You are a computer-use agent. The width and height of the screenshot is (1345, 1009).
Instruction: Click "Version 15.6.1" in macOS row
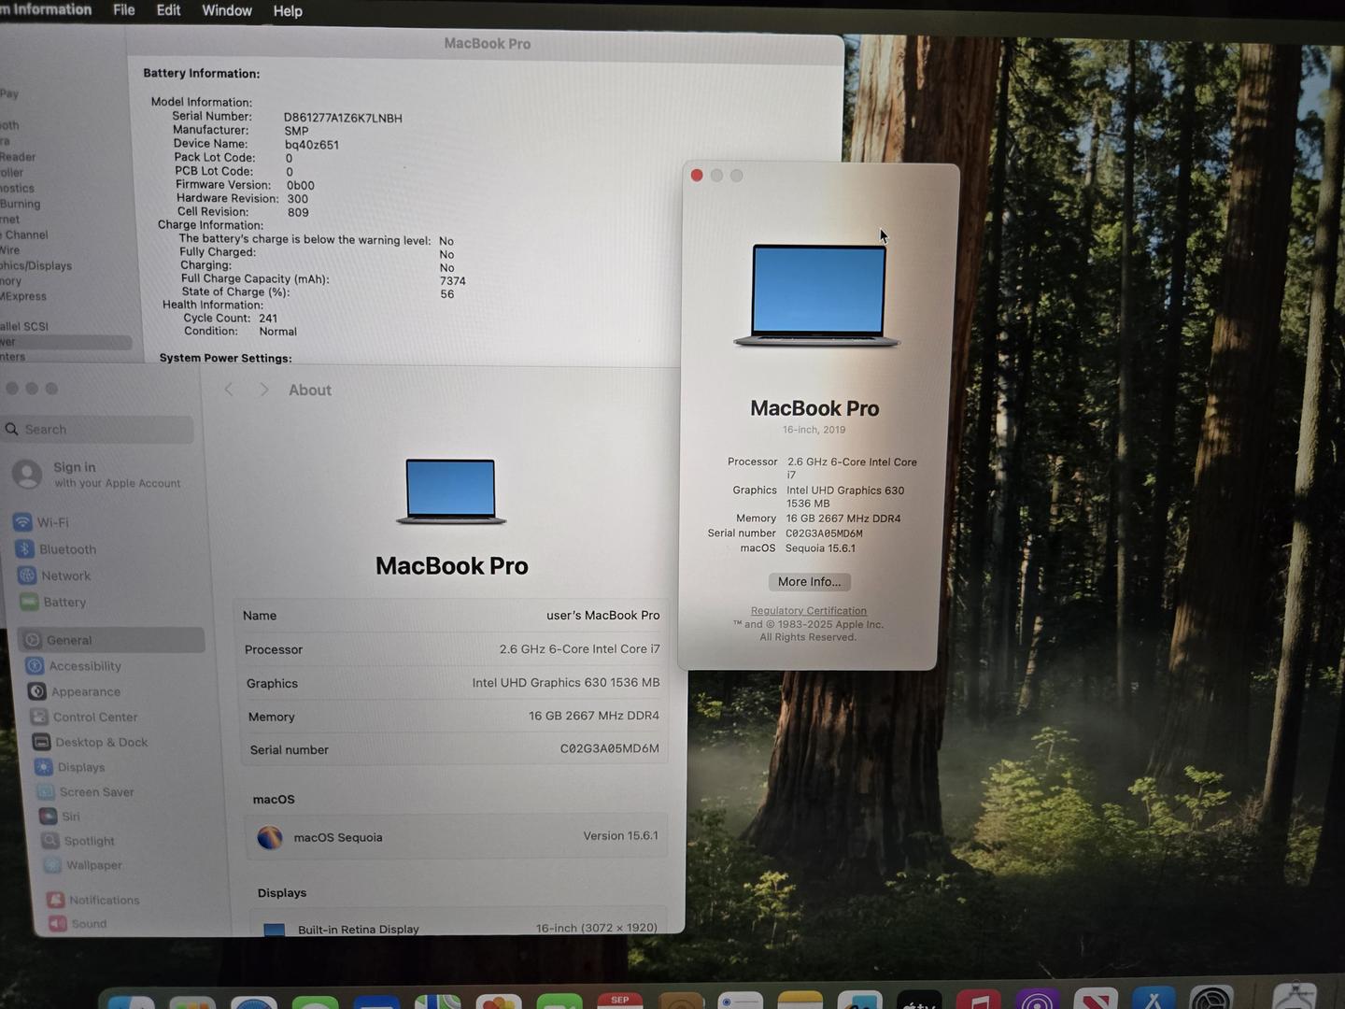click(621, 835)
